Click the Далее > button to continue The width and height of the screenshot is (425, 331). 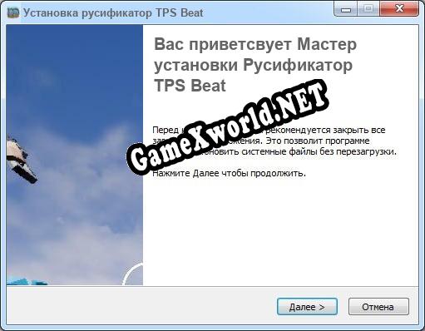pos(307,307)
